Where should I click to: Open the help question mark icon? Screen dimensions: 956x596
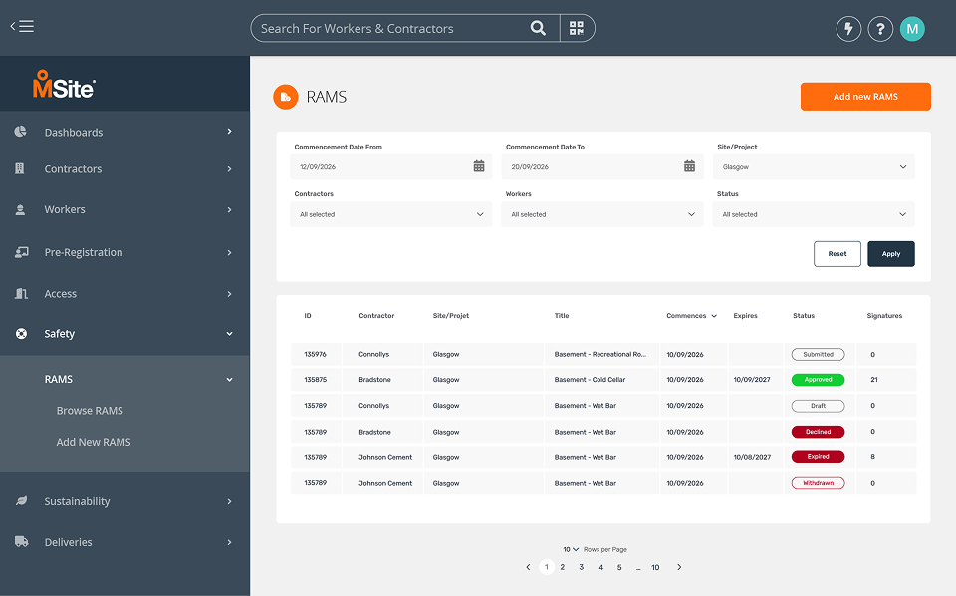pos(880,29)
